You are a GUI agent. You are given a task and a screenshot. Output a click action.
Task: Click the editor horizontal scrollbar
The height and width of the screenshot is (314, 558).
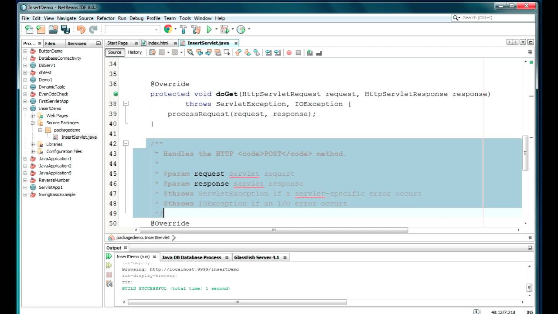274,230
